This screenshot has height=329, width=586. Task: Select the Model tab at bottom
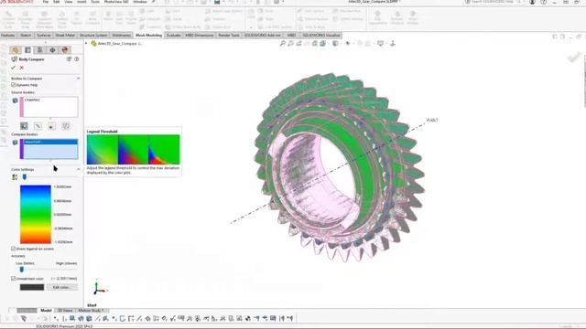click(x=46, y=311)
